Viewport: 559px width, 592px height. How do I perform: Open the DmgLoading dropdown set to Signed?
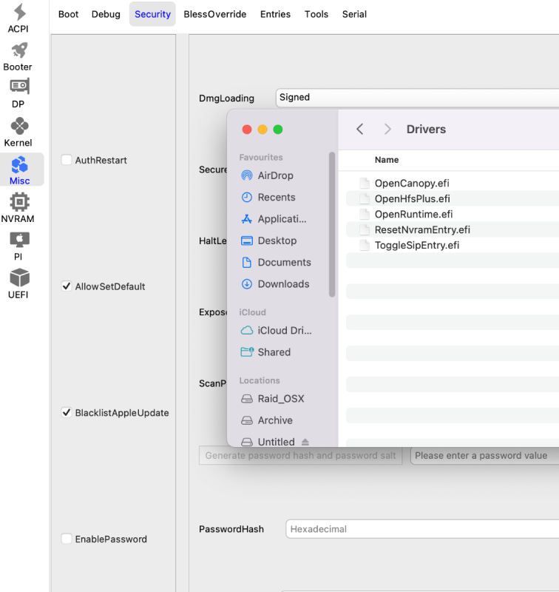pyautogui.click(x=417, y=98)
